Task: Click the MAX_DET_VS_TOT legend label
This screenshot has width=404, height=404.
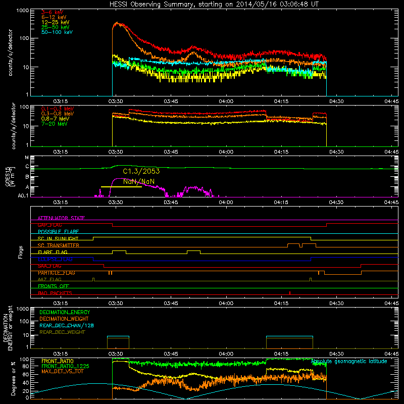Action: tap(62, 371)
